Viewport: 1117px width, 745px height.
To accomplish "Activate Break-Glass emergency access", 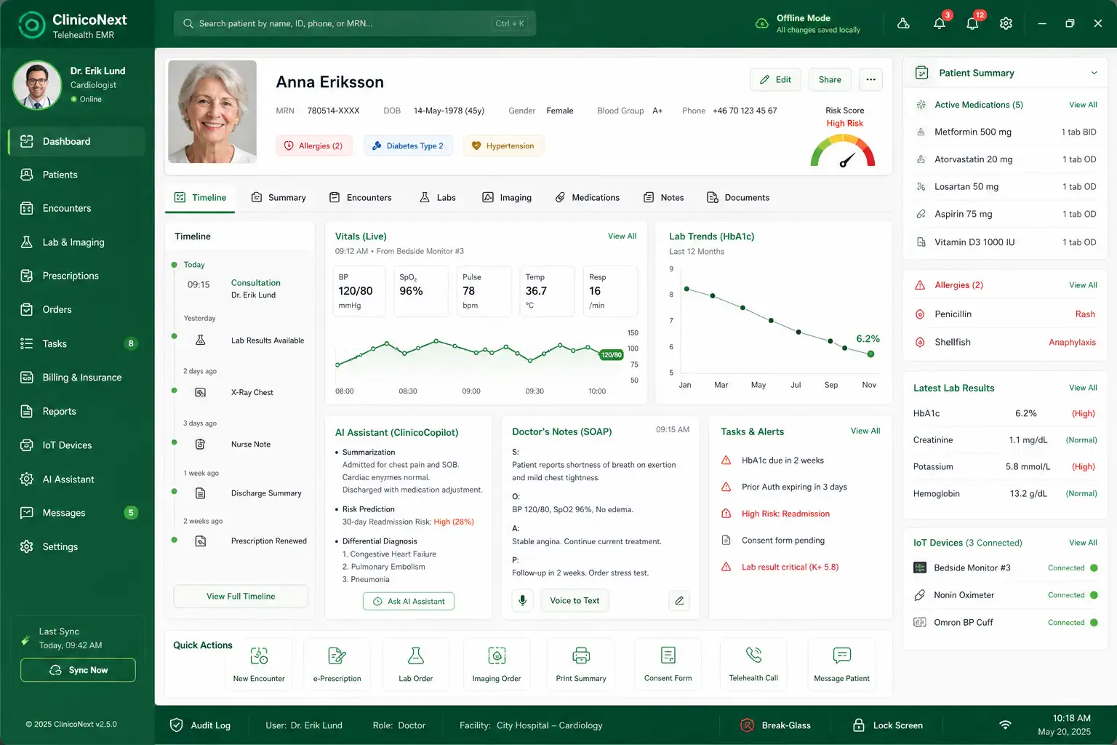I will pos(775,725).
